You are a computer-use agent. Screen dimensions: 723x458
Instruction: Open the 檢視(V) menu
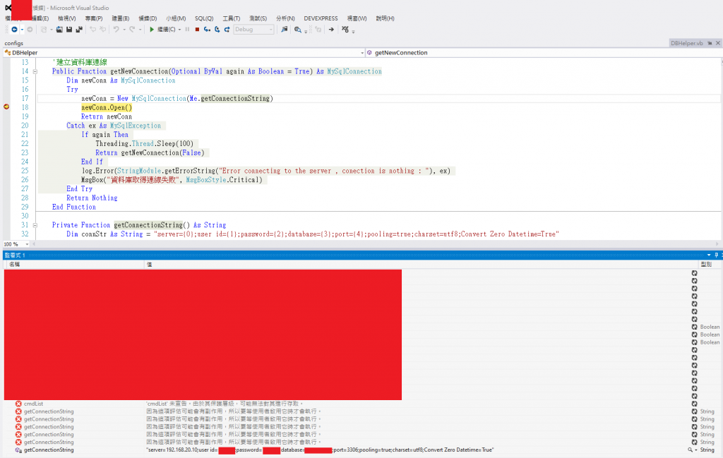[67, 18]
